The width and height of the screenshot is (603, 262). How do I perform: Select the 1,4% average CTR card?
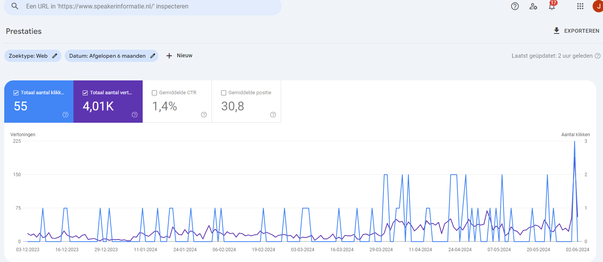pyautogui.click(x=177, y=102)
